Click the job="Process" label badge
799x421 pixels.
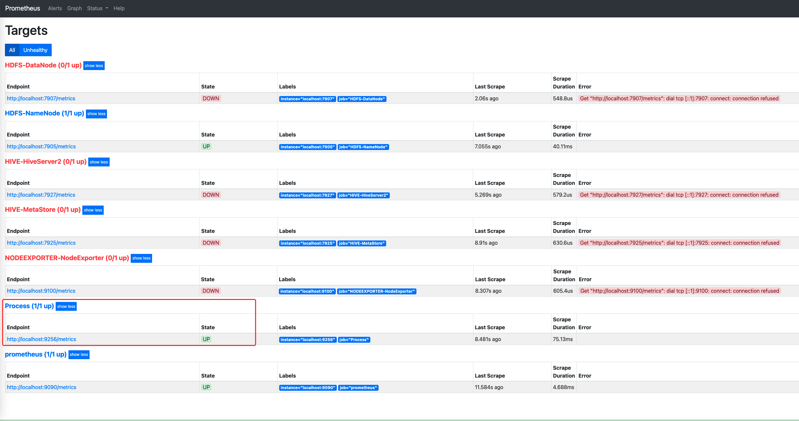(354, 340)
